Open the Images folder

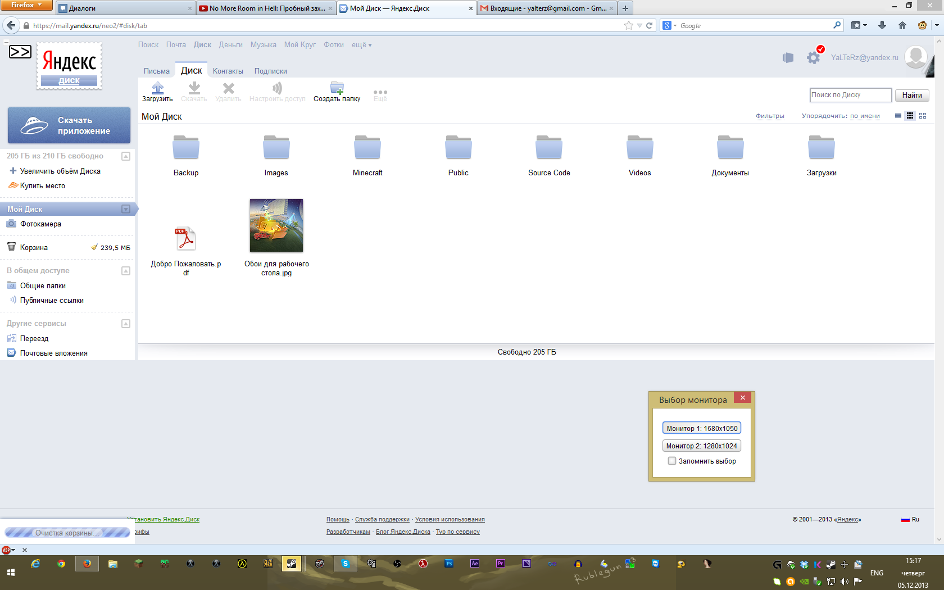(276, 148)
